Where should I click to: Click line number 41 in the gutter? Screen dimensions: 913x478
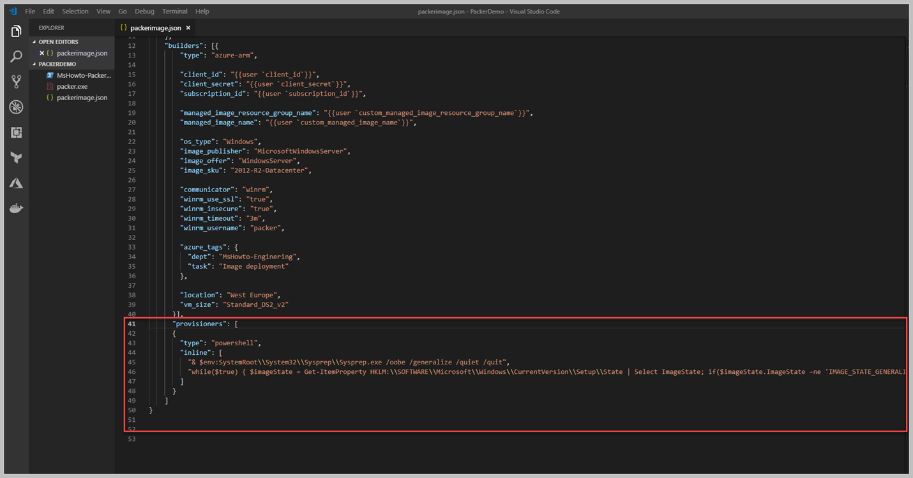(132, 324)
